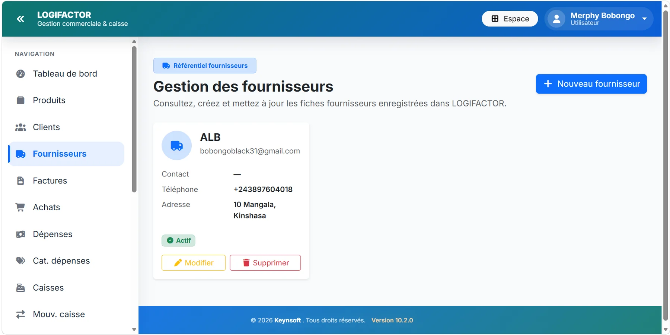Click the Keynsoft link in footer
The height and width of the screenshot is (335, 670).
pos(287,320)
